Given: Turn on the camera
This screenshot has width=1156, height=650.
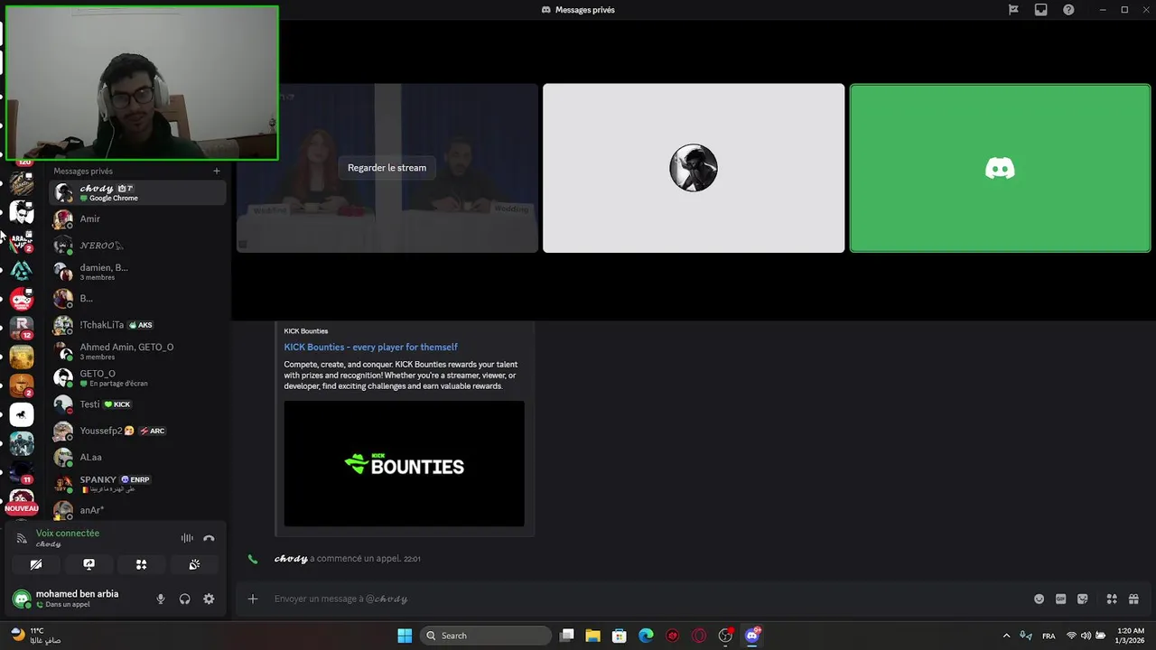Looking at the screenshot, I should (x=36, y=564).
